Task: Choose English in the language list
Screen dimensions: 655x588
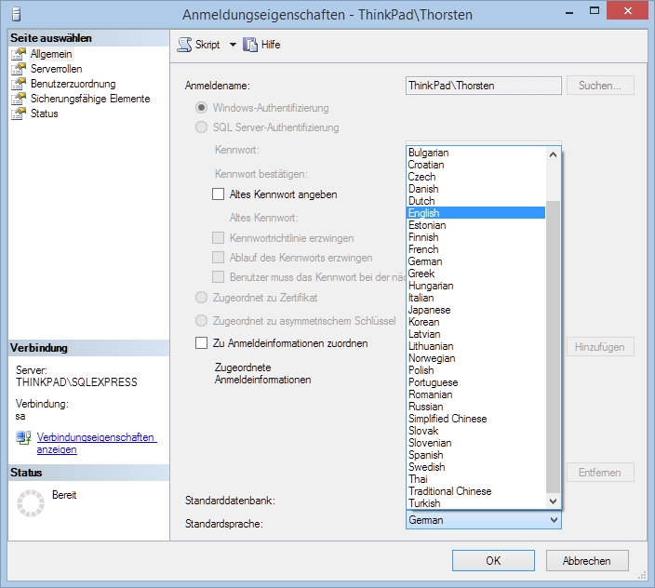Action: 475,213
